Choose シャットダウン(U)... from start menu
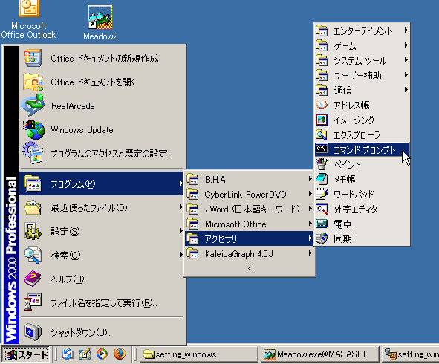 (x=103, y=332)
